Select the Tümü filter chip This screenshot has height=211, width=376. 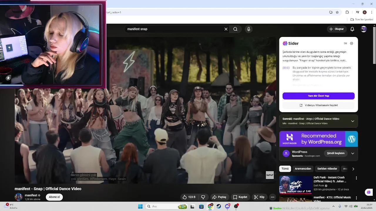click(285, 169)
